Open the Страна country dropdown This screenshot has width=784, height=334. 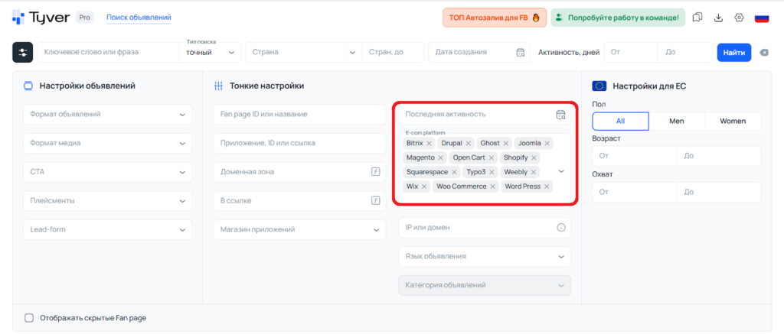[x=302, y=52]
